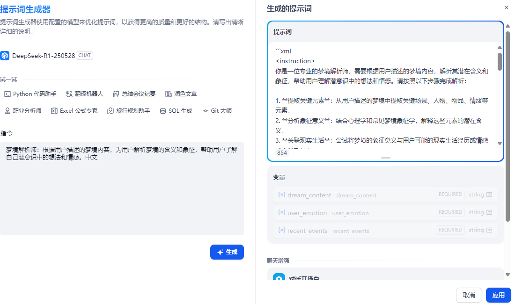
Task: Click the 聊天增强 section label
Action: [278, 261]
